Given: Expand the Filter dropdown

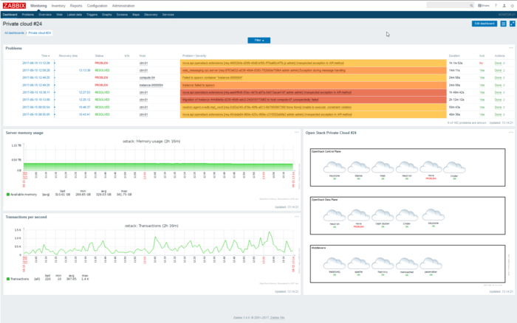Looking at the screenshot, I should click(x=258, y=40).
